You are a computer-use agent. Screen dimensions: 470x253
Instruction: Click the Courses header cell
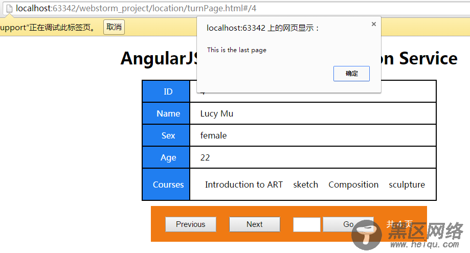pyautogui.click(x=166, y=185)
